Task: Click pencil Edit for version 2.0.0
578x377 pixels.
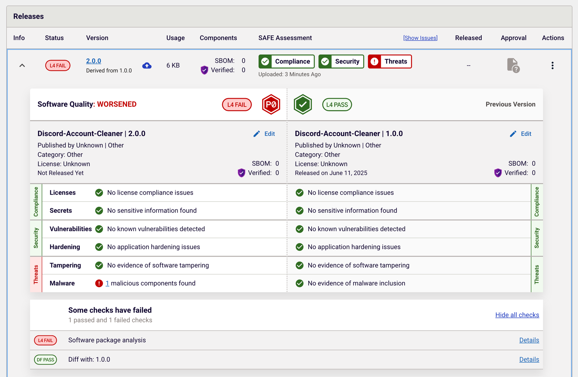Action: 264,134
